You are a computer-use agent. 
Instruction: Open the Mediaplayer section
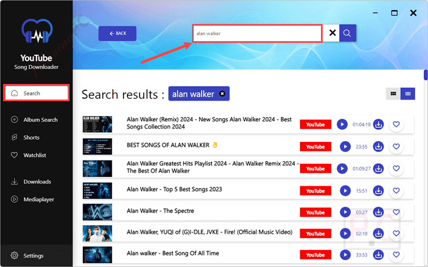[32, 200]
